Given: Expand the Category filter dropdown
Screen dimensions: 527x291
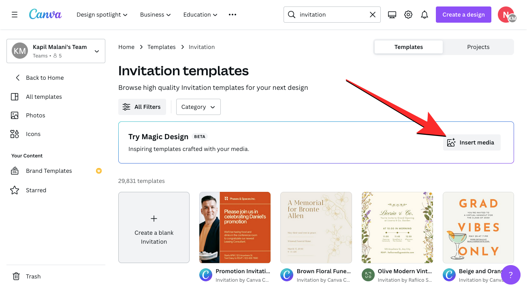Looking at the screenshot, I should [198, 107].
